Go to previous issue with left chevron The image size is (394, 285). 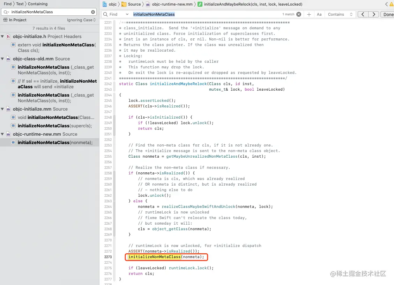click(x=386, y=4)
